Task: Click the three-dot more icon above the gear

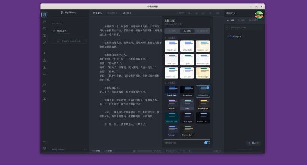Action: 45,141
